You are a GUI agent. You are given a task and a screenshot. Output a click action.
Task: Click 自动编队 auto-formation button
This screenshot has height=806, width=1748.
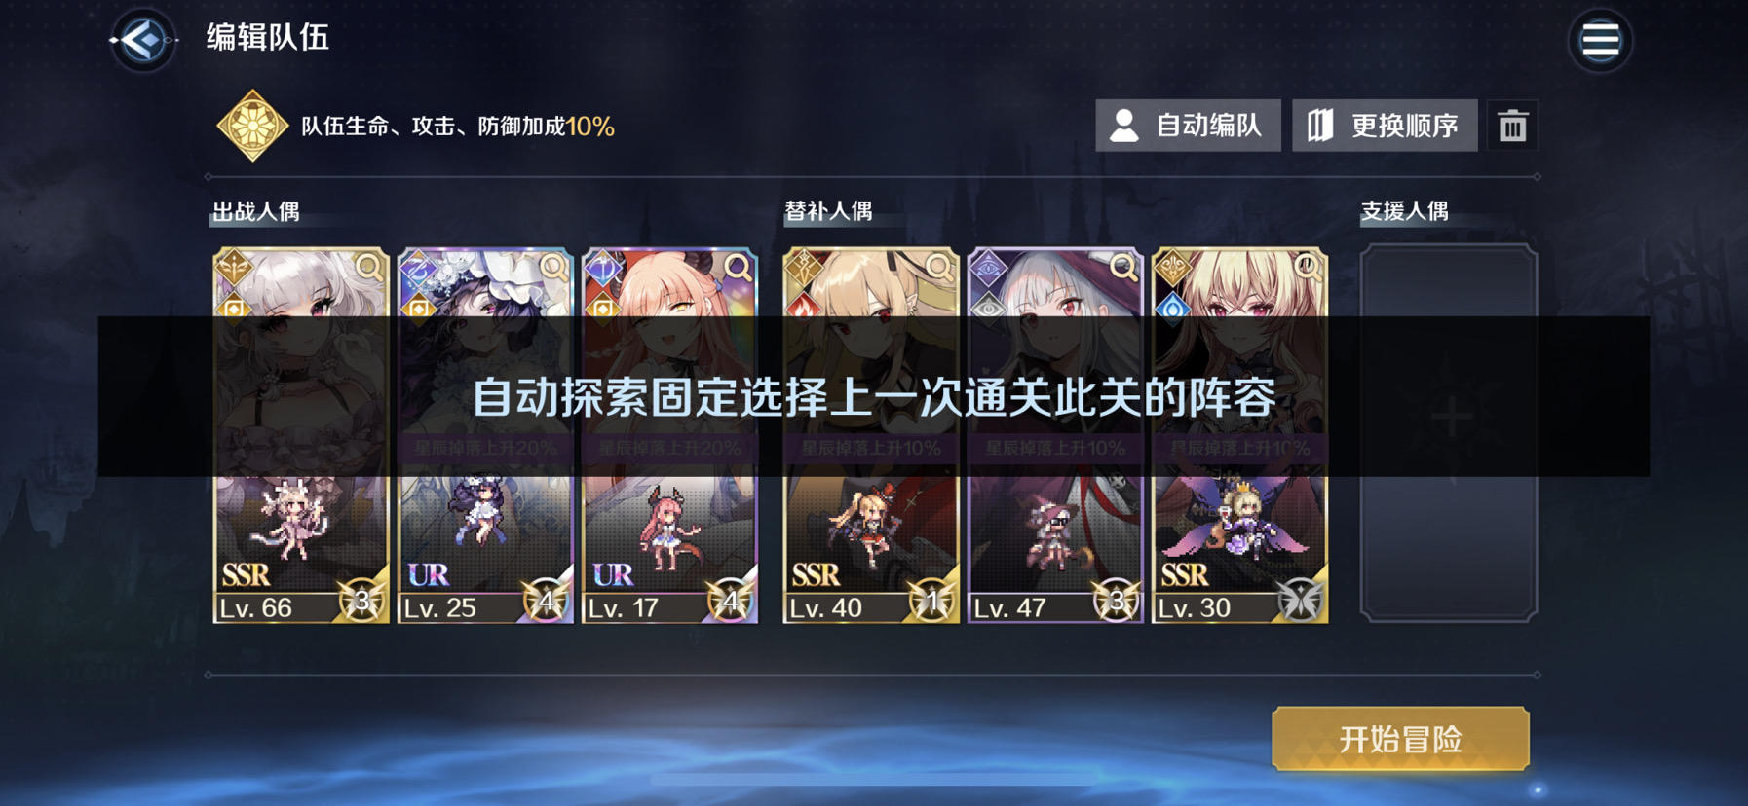[x=1188, y=126]
